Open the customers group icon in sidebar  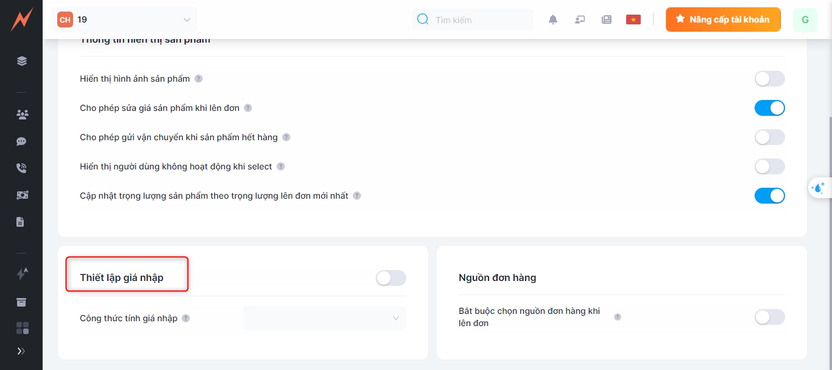coord(22,115)
